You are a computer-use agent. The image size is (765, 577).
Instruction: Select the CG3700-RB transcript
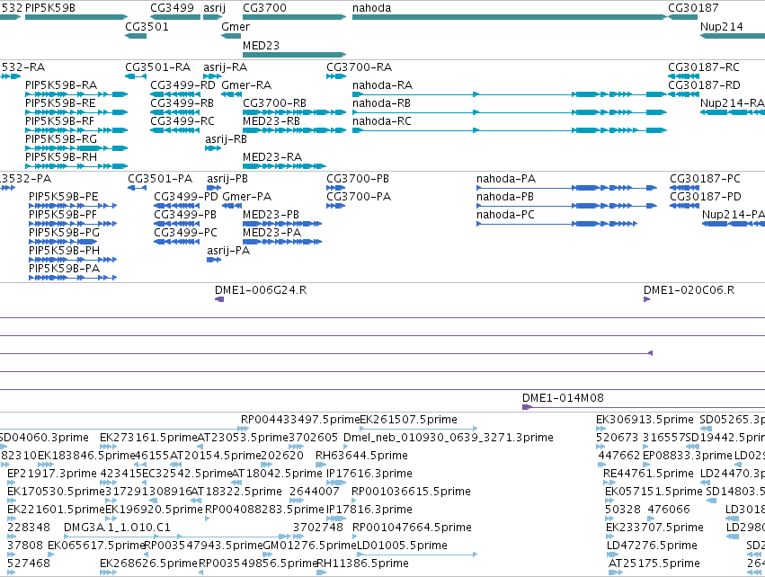[x=294, y=112]
